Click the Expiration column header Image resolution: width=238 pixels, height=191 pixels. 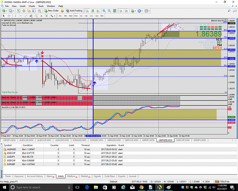(112, 145)
